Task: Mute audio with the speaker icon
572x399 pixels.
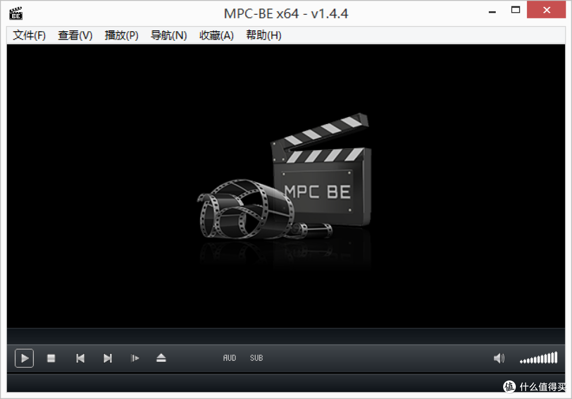Action: 499,358
